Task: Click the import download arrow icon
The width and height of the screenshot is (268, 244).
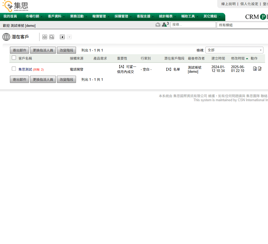Action: [x=62, y=37]
